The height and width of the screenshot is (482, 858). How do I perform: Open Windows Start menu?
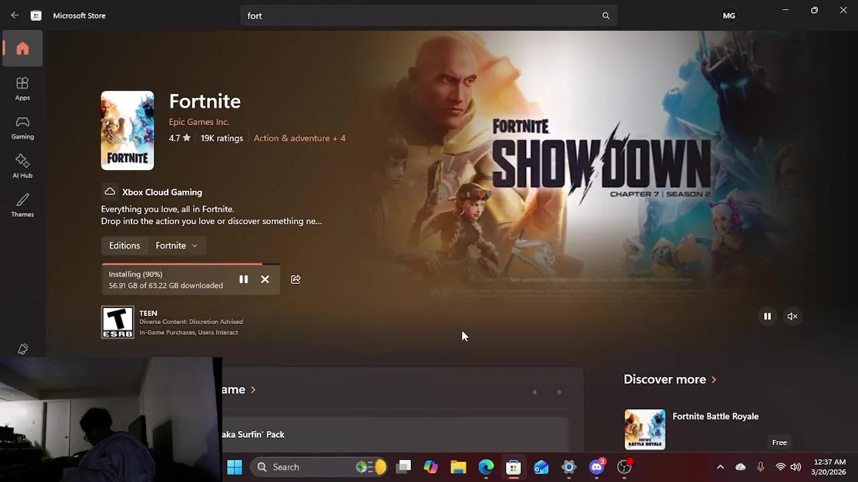[235, 467]
